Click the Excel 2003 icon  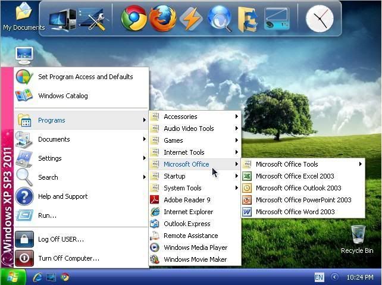tap(247, 176)
